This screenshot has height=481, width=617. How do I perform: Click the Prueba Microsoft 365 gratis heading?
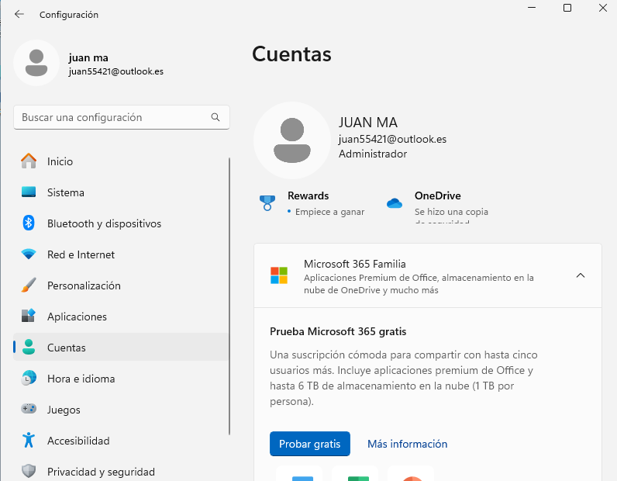[338, 331]
